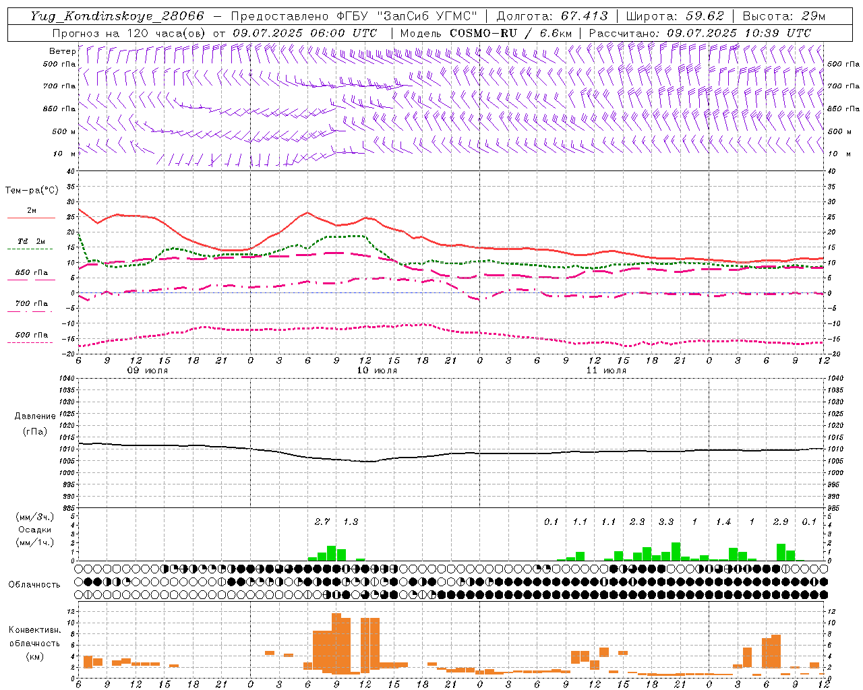Select the 700 гПа entry in temperature legend
This screenshot has height=690, width=863.
(32, 304)
